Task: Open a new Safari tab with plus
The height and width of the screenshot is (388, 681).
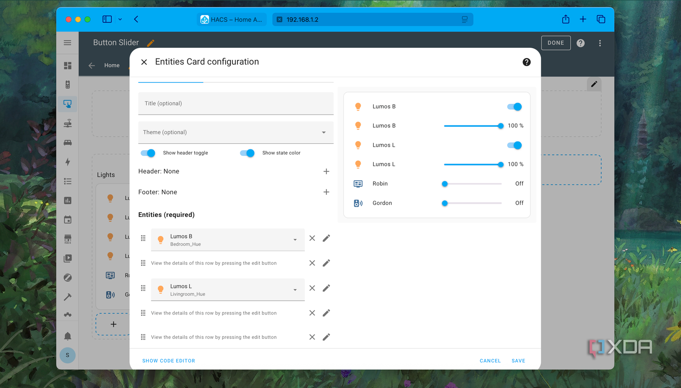Action: pyautogui.click(x=583, y=19)
